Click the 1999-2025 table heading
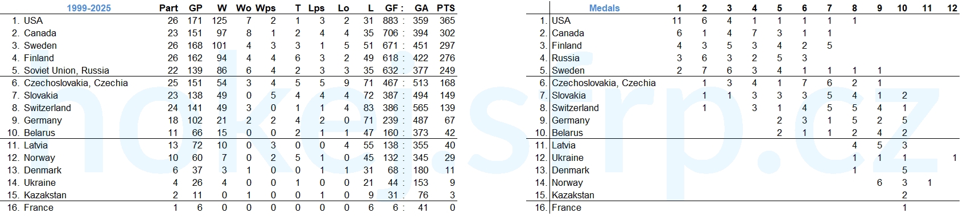The height and width of the screenshot is (217, 963). (89, 8)
